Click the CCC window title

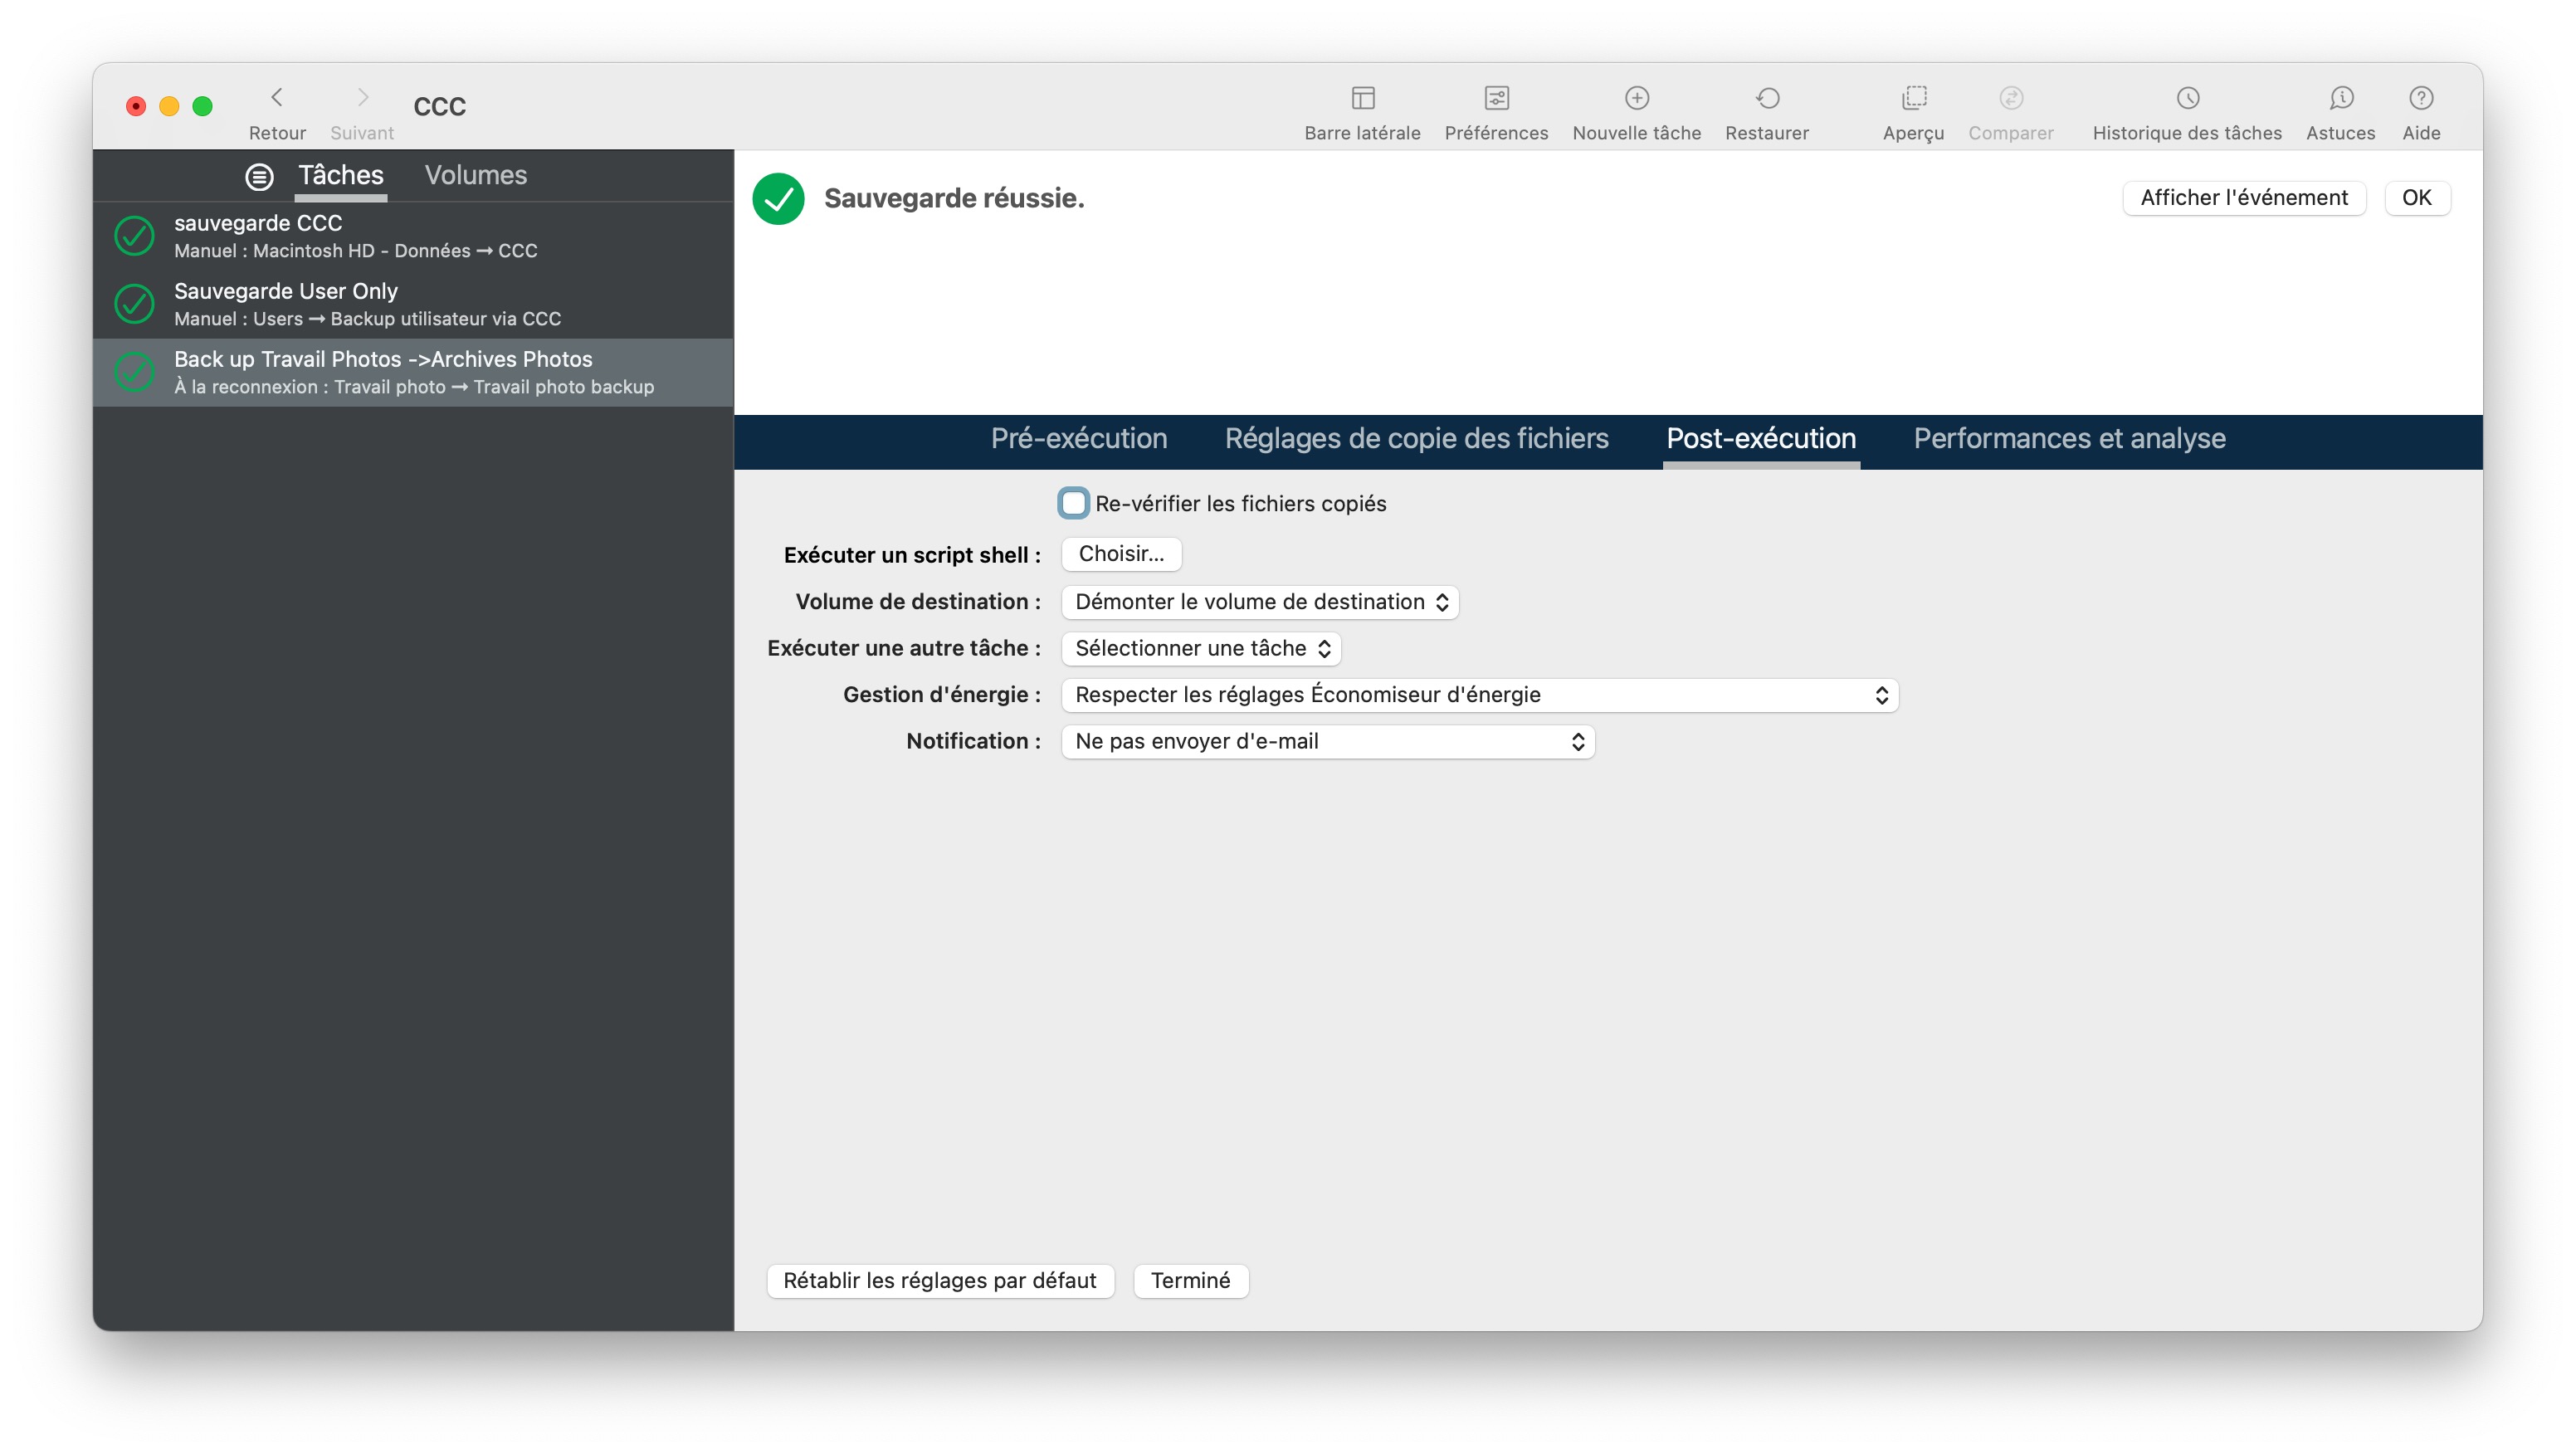click(x=440, y=106)
